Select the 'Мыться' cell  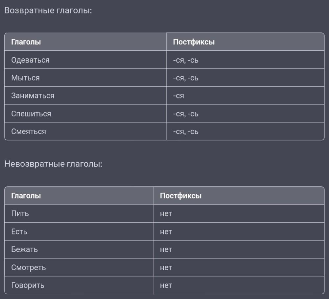click(x=25, y=78)
